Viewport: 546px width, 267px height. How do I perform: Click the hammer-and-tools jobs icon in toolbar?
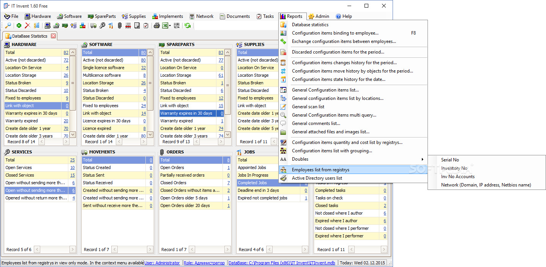(111, 25)
